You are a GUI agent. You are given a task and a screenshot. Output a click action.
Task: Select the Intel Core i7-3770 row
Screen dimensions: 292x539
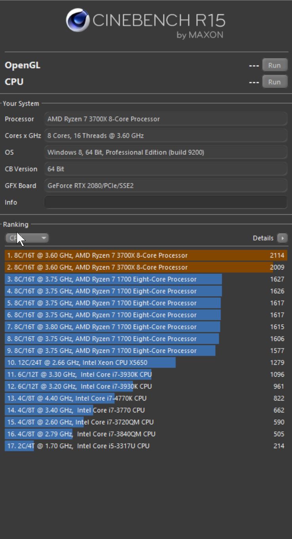pyautogui.click(x=146, y=410)
